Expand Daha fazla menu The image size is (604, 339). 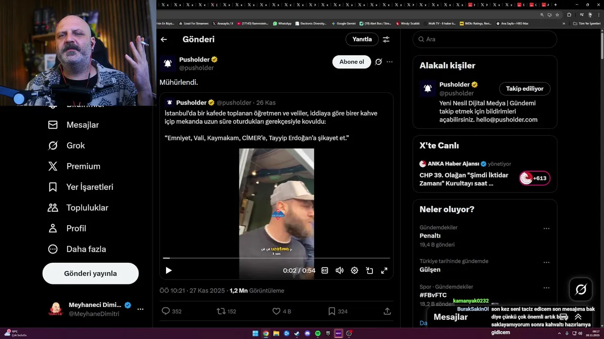pyautogui.click(x=76, y=249)
